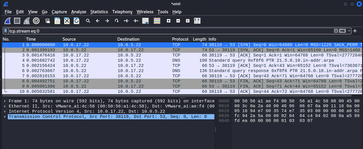The height and width of the screenshot is (149, 363).
Task: Jump to the last packet
Action: [136, 21]
